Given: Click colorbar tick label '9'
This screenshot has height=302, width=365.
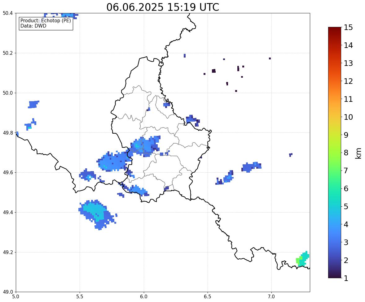Looking at the screenshot, I should 346,135.
